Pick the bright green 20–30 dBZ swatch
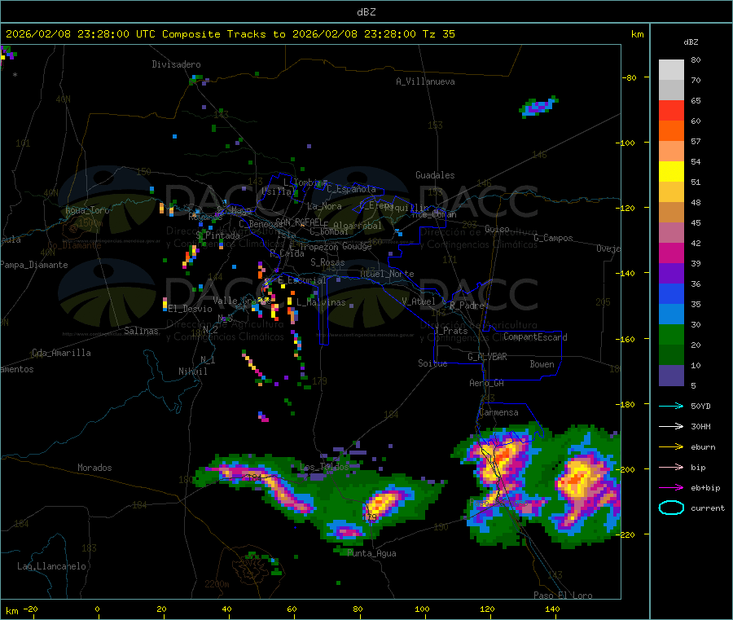Screen dimensions: 733x620 point(671,334)
